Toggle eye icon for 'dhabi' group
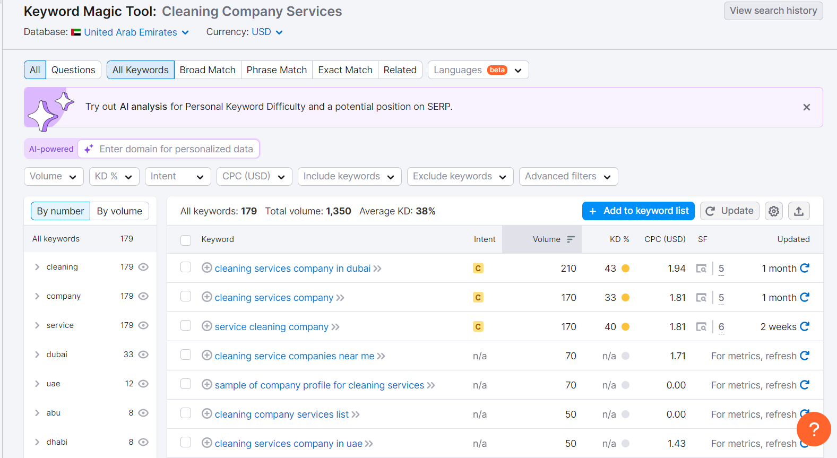The image size is (837, 458). [143, 442]
